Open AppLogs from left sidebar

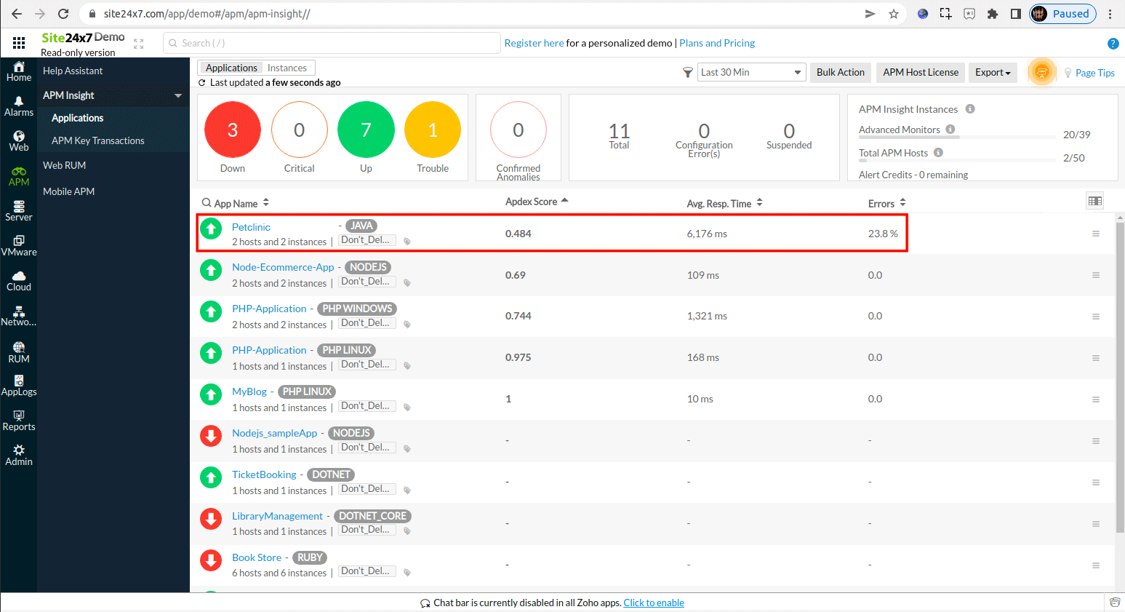click(19, 386)
